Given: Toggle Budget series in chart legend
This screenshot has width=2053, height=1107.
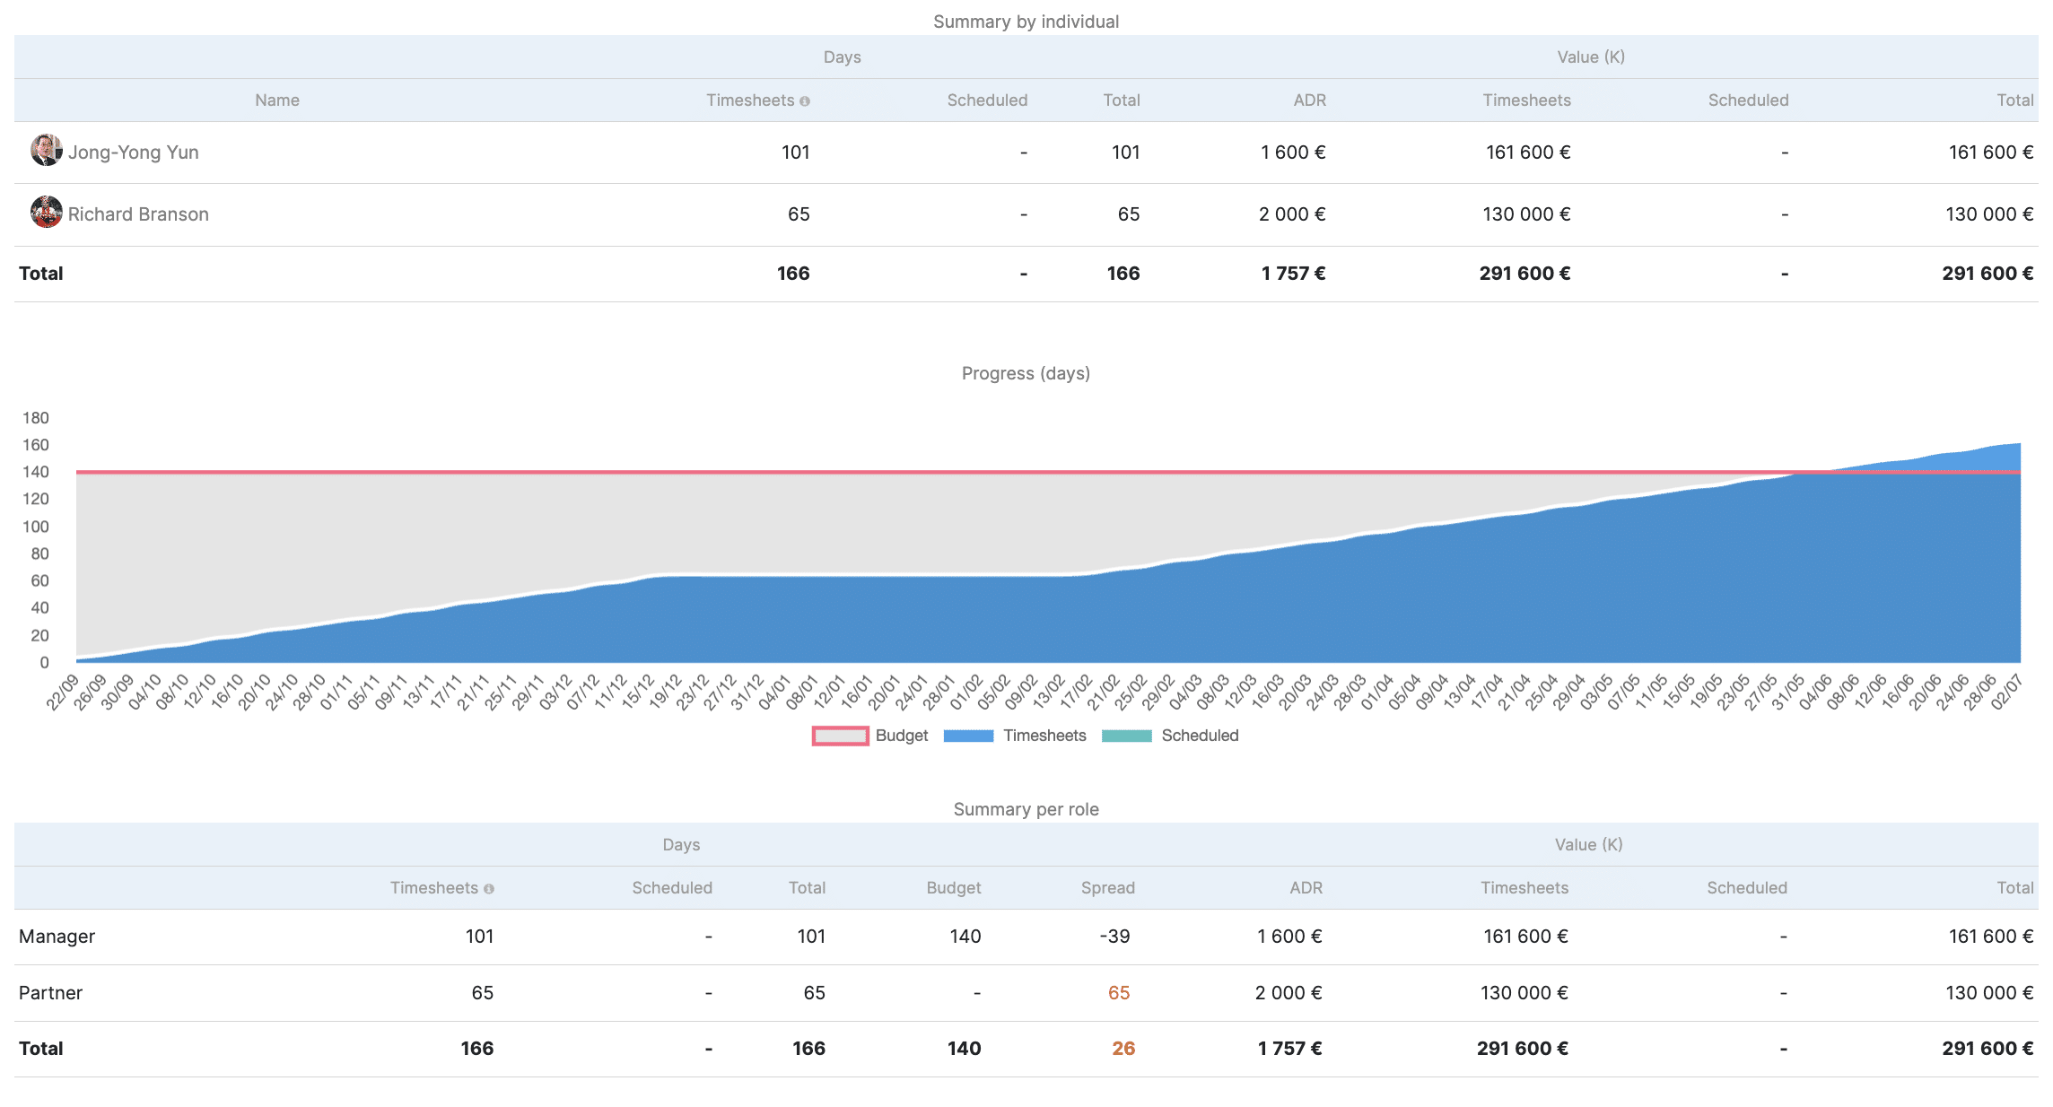Looking at the screenshot, I should point(901,736).
